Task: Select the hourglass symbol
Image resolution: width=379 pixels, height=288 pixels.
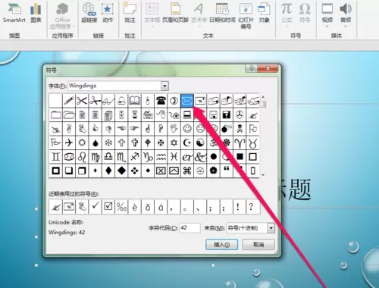Action: point(135,115)
